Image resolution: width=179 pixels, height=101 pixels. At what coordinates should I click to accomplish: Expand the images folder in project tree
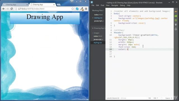point(96,33)
